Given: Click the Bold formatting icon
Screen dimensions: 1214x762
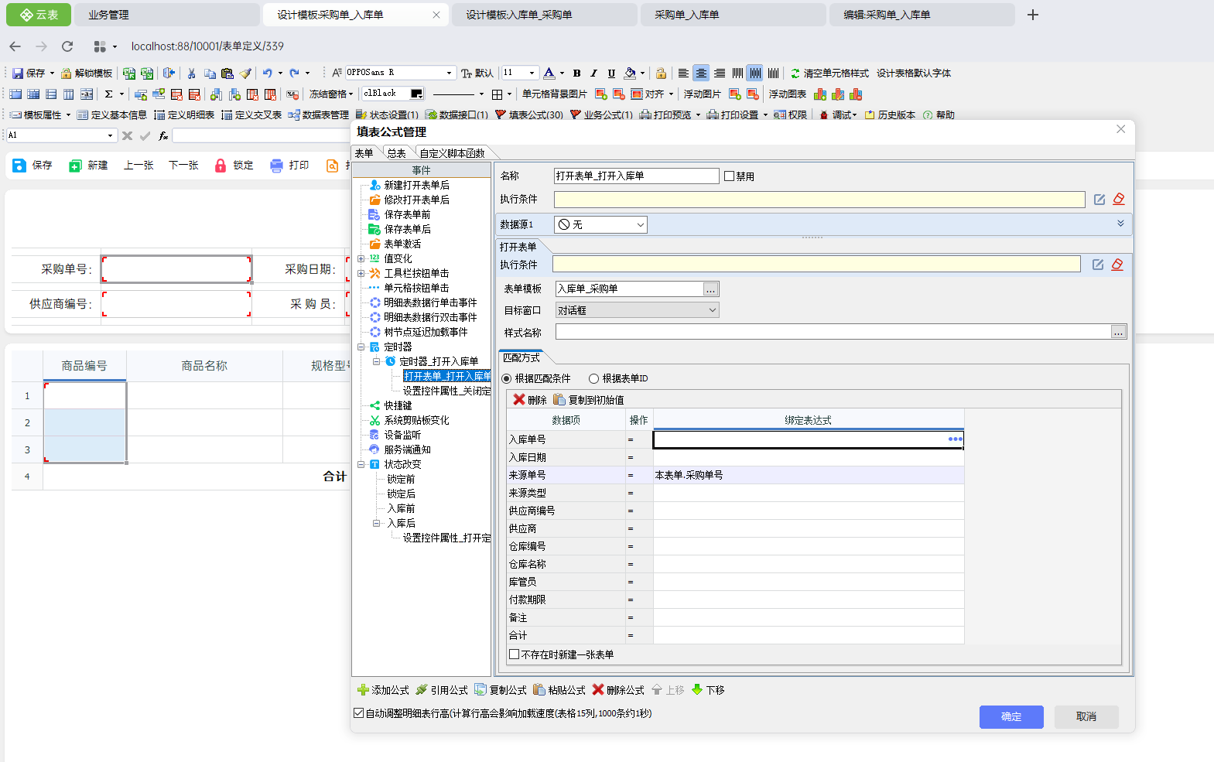Looking at the screenshot, I should [x=576, y=73].
